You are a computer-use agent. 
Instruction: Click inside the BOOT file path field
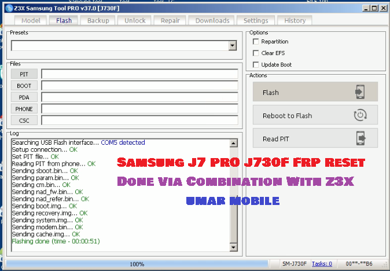click(x=139, y=86)
